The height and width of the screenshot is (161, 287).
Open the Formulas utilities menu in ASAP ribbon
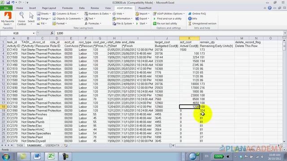[x=93, y=24]
